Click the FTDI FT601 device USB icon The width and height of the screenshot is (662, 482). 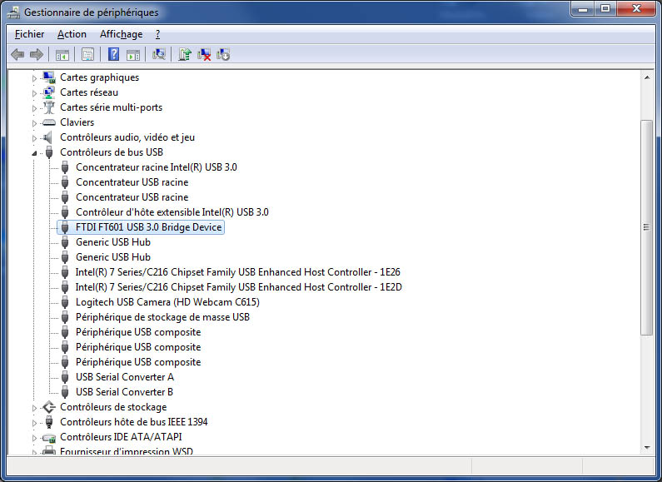pos(65,227)
